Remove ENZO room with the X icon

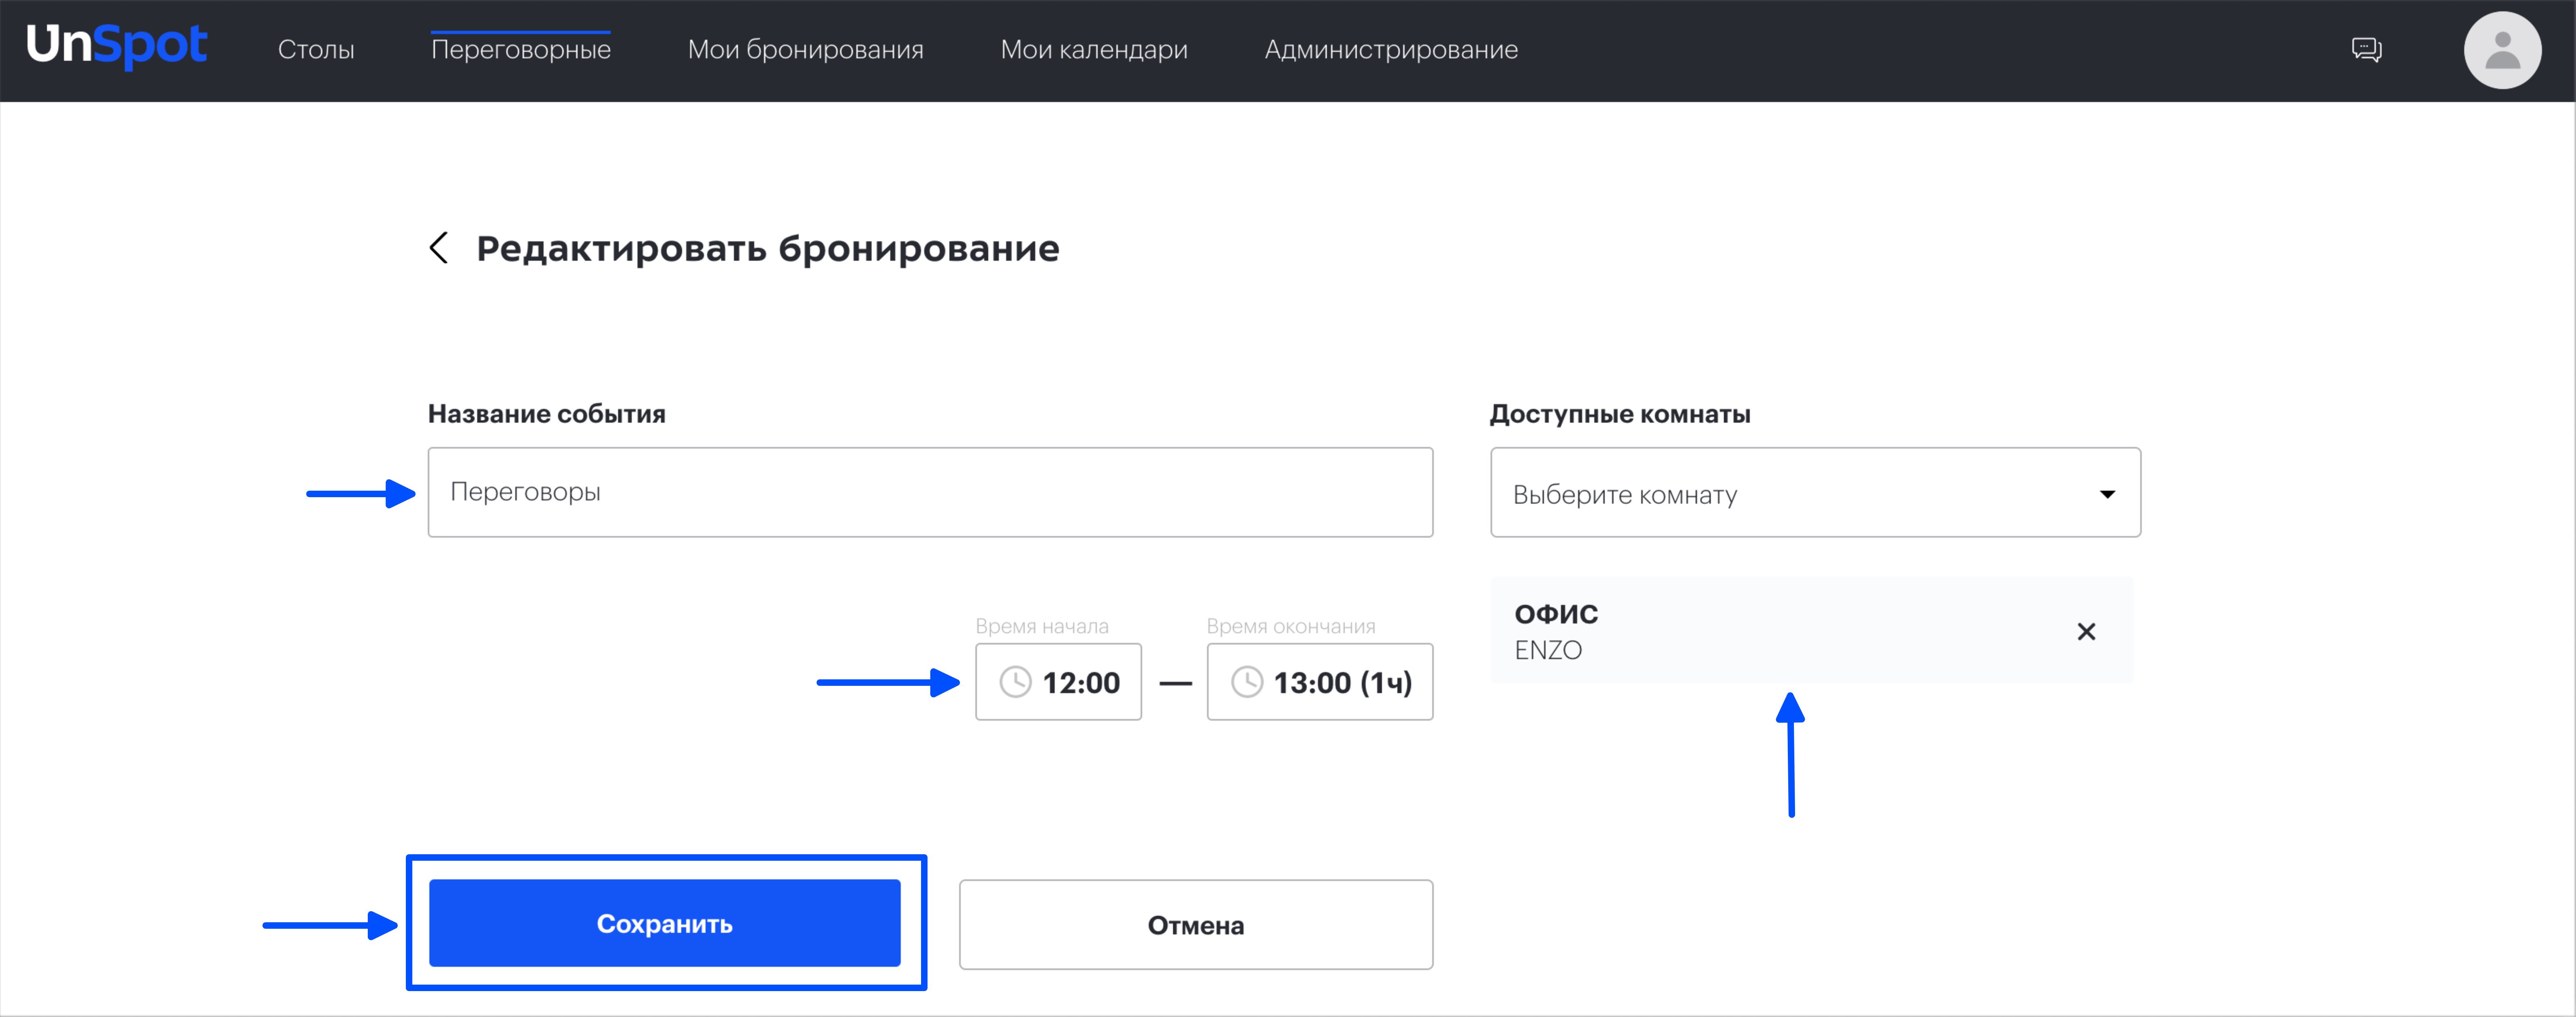point(2086,631)
